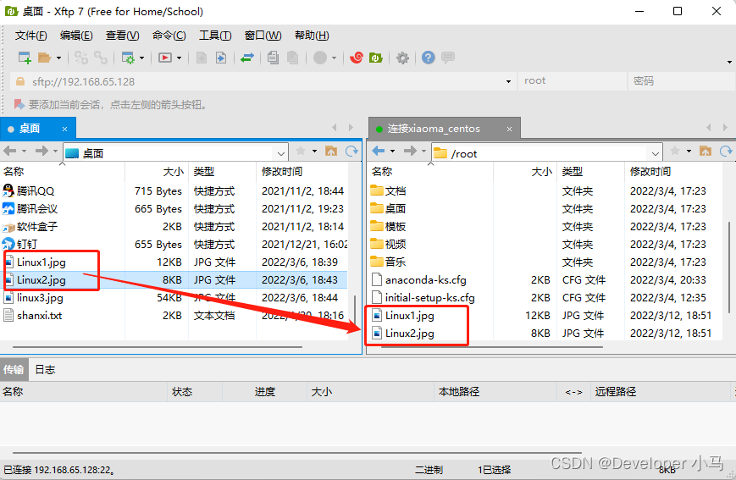
Task: Click the Open Session folder icon
Action: 44,58
